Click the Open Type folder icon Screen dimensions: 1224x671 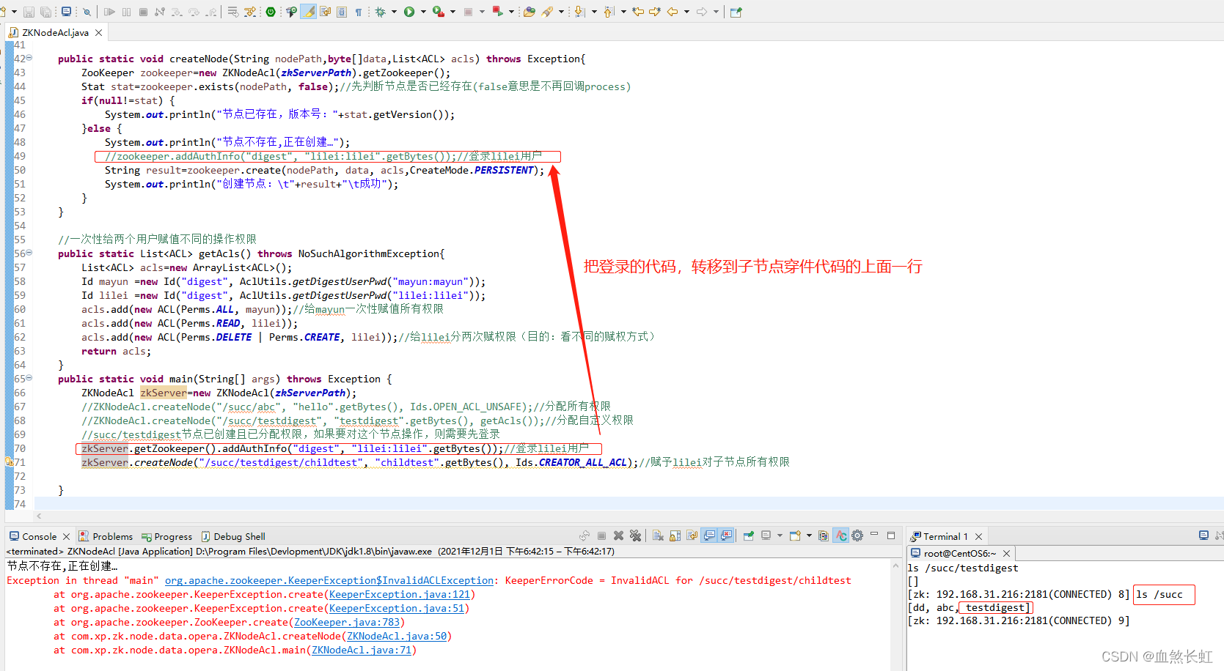point(529,12)
